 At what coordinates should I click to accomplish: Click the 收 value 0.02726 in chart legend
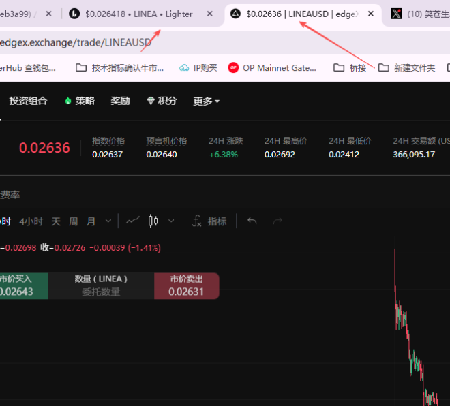(70, 247)
